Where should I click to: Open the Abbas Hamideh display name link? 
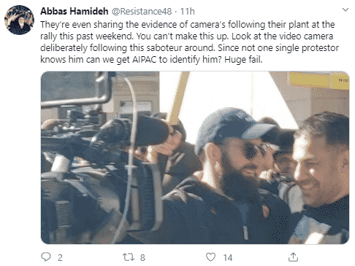click(75, 11)
